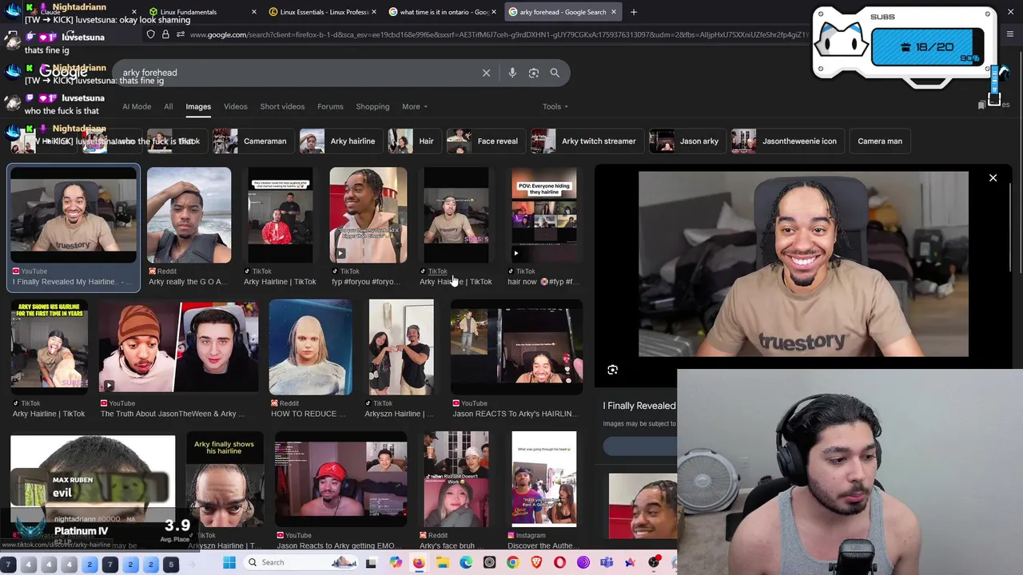Screen dimensions: 1023x575
Task: Open Microsoft Edge from taskbar
Action: [466, 562]
